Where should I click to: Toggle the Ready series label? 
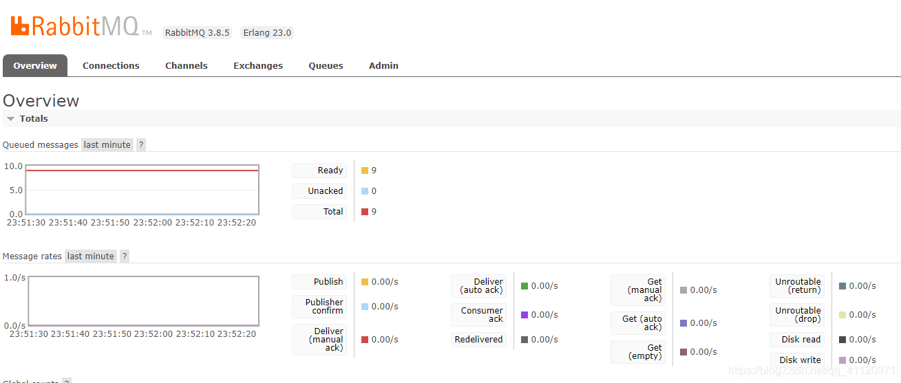coord(319,170)
